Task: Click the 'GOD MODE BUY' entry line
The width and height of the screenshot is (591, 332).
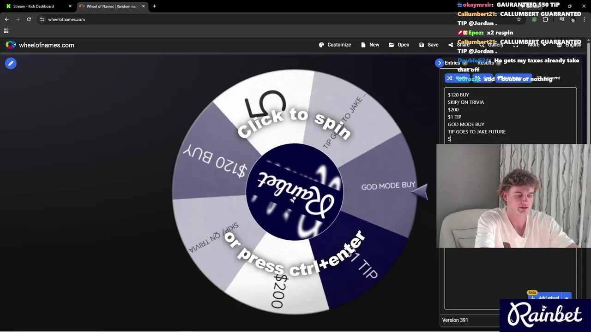Action: (466, 124)
